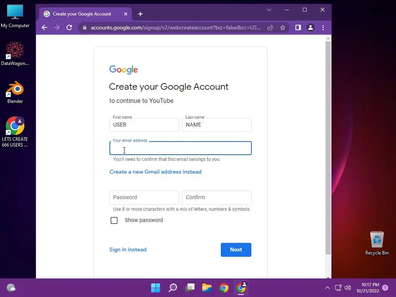Open the clock showing 10:17 PM

[x=368, y=288]
